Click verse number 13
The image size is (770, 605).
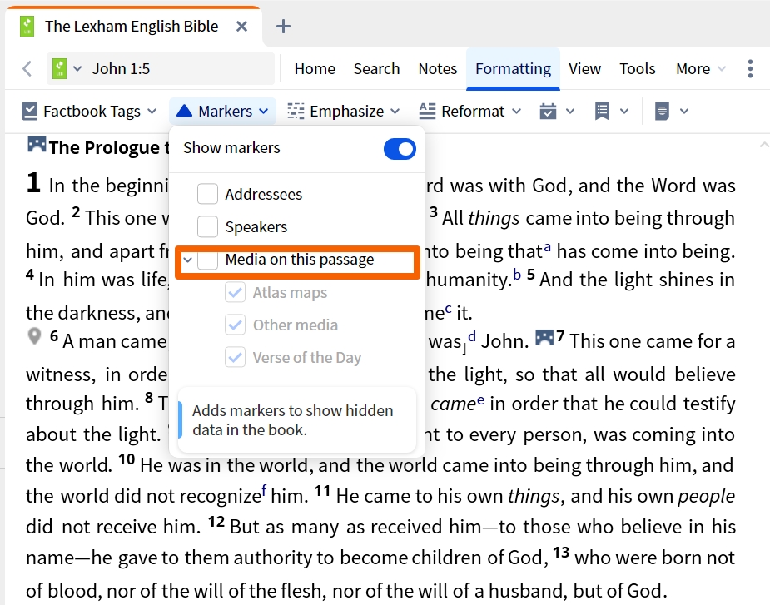[x=561, y=553]
